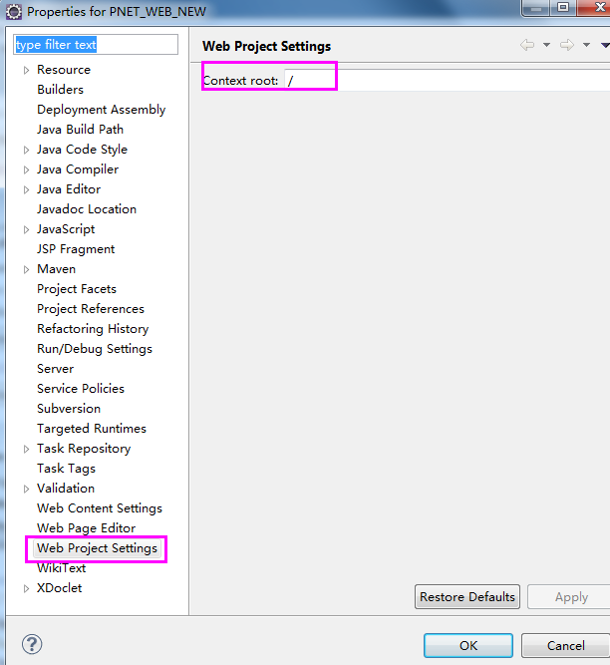Open the Targeted Runtimes page
The image size is (610, 665).
tap(92, 429)
